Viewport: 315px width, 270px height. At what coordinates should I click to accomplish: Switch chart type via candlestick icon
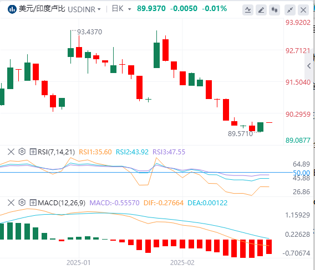(275, 10)
